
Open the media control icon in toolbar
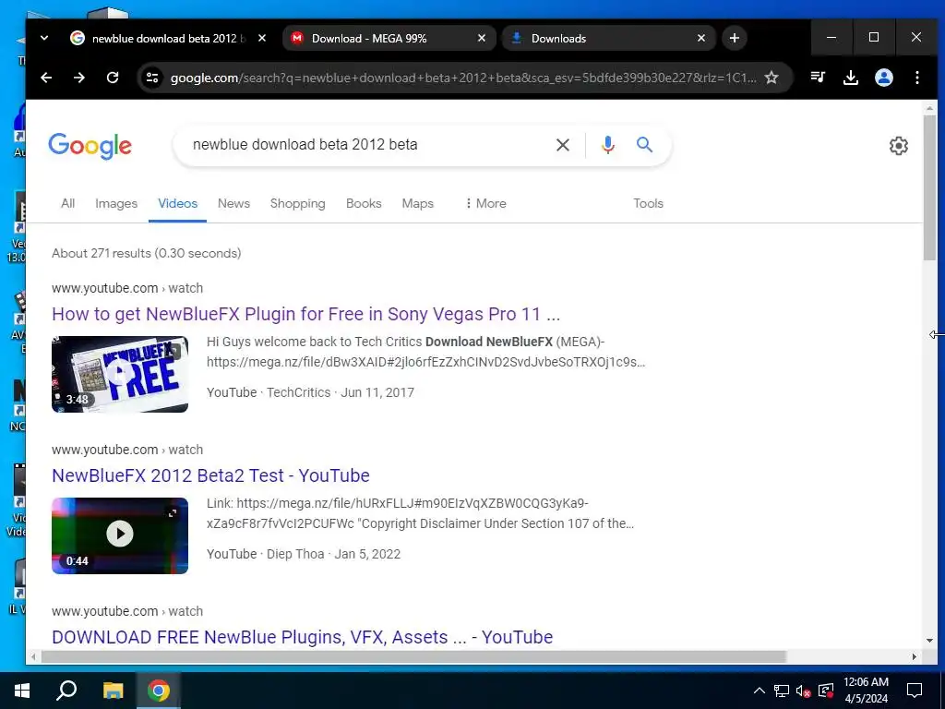coord(818,78)
